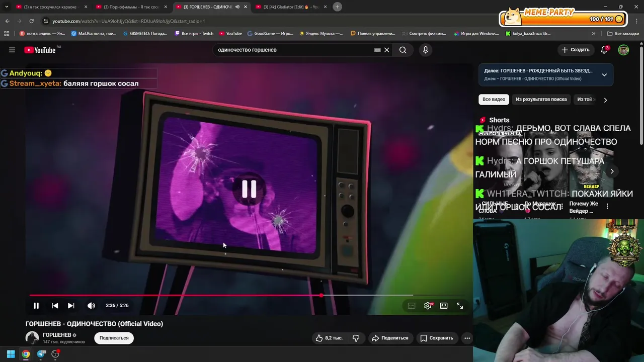
Task: Open OBS Studio from the taskbar
Action: pyautogui.click(x=55, y=354)
